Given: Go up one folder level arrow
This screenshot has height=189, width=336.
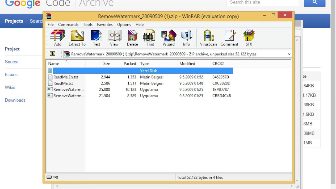Looking at the screenshot, I should coord(52,54).
